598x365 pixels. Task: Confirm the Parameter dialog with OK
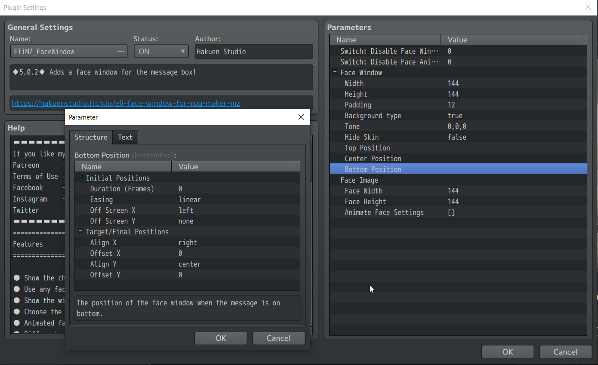point(221,338)
